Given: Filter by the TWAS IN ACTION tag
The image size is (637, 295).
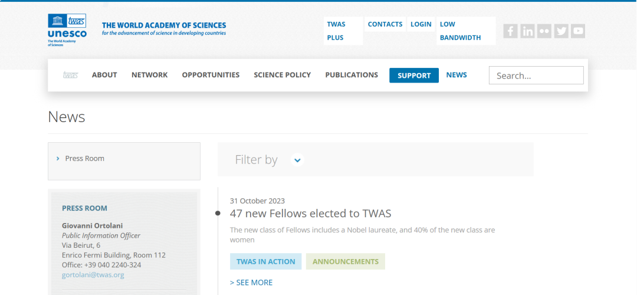Looking at the screenshot, I should [265, 261].
